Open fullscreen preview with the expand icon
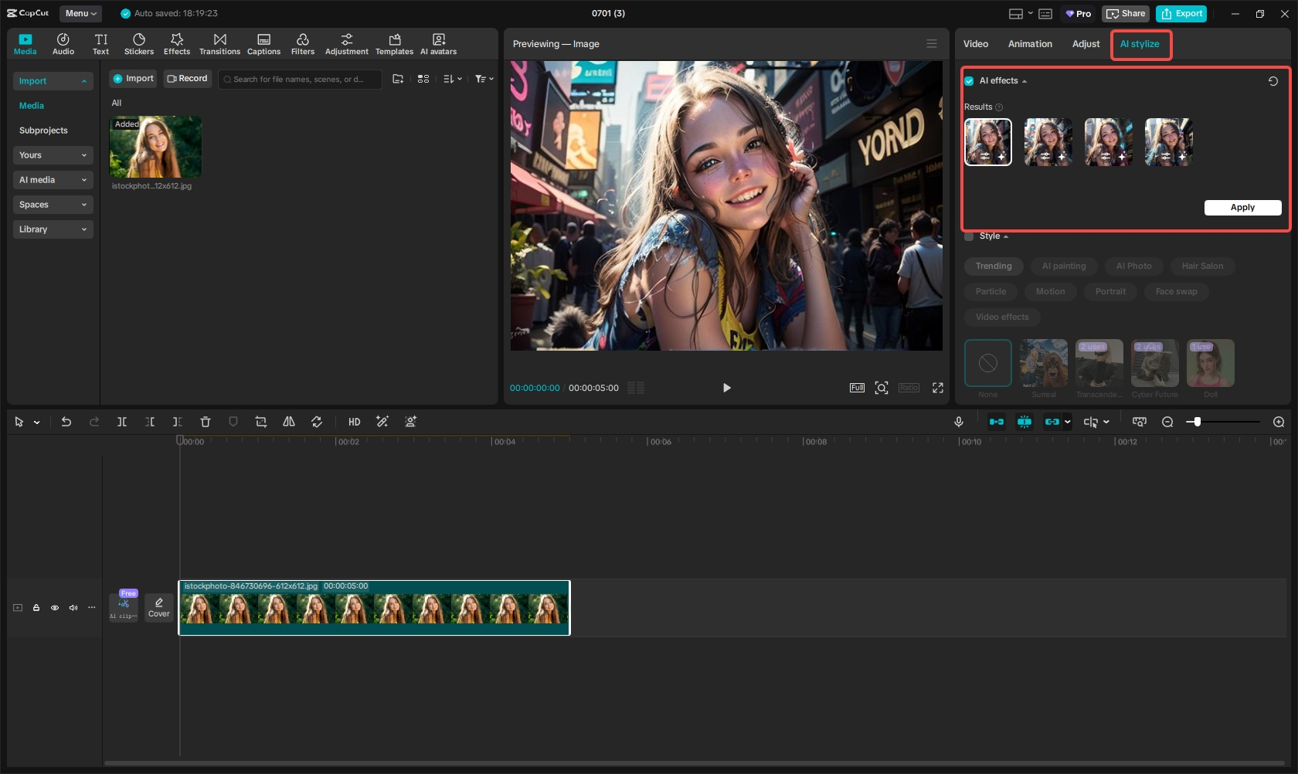 [x=938, y=388]
